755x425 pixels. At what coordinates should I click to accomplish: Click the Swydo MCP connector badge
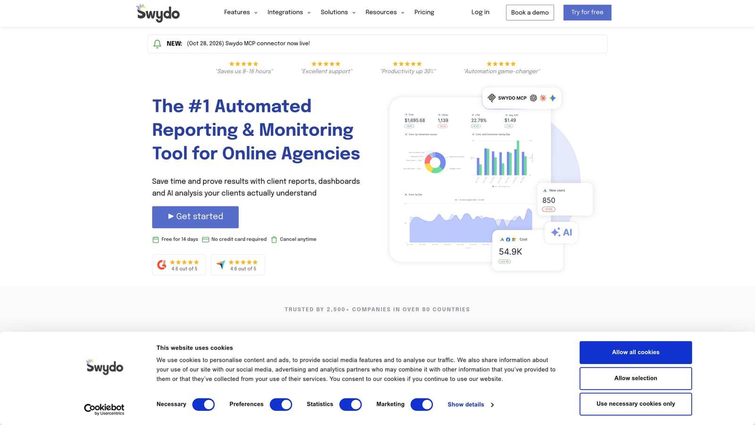point(522,98)
